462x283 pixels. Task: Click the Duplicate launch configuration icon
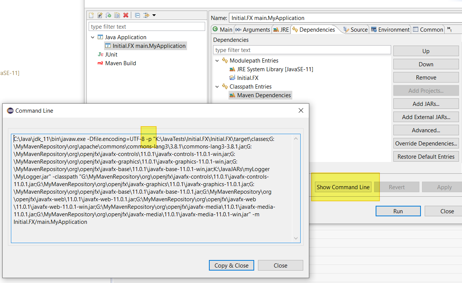point(117,15)
